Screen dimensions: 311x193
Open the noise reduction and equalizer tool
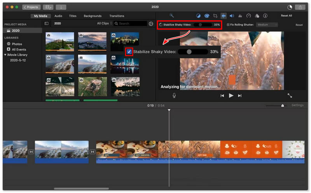[240, 16]
